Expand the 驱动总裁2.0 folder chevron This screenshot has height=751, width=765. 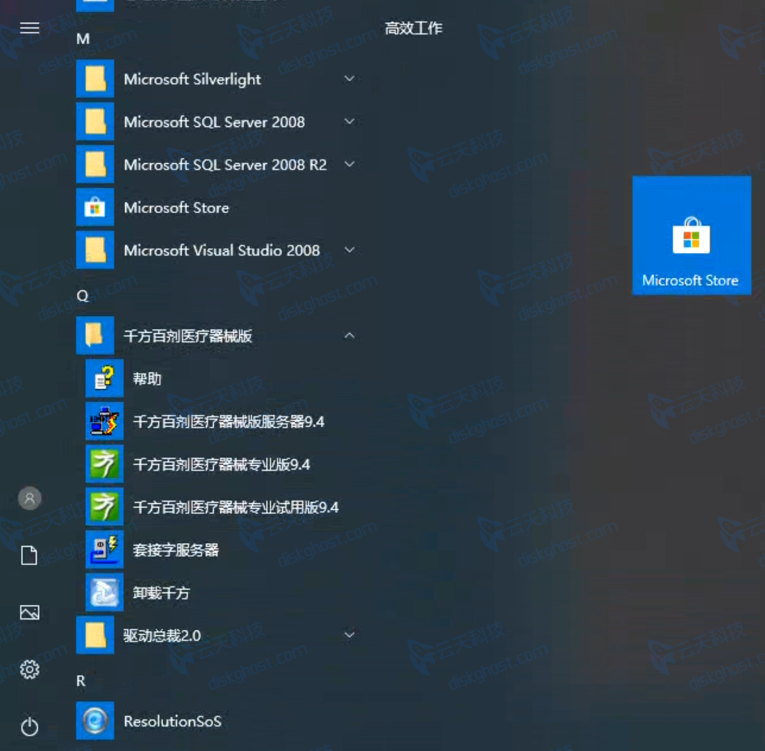[x=349, y=635]
